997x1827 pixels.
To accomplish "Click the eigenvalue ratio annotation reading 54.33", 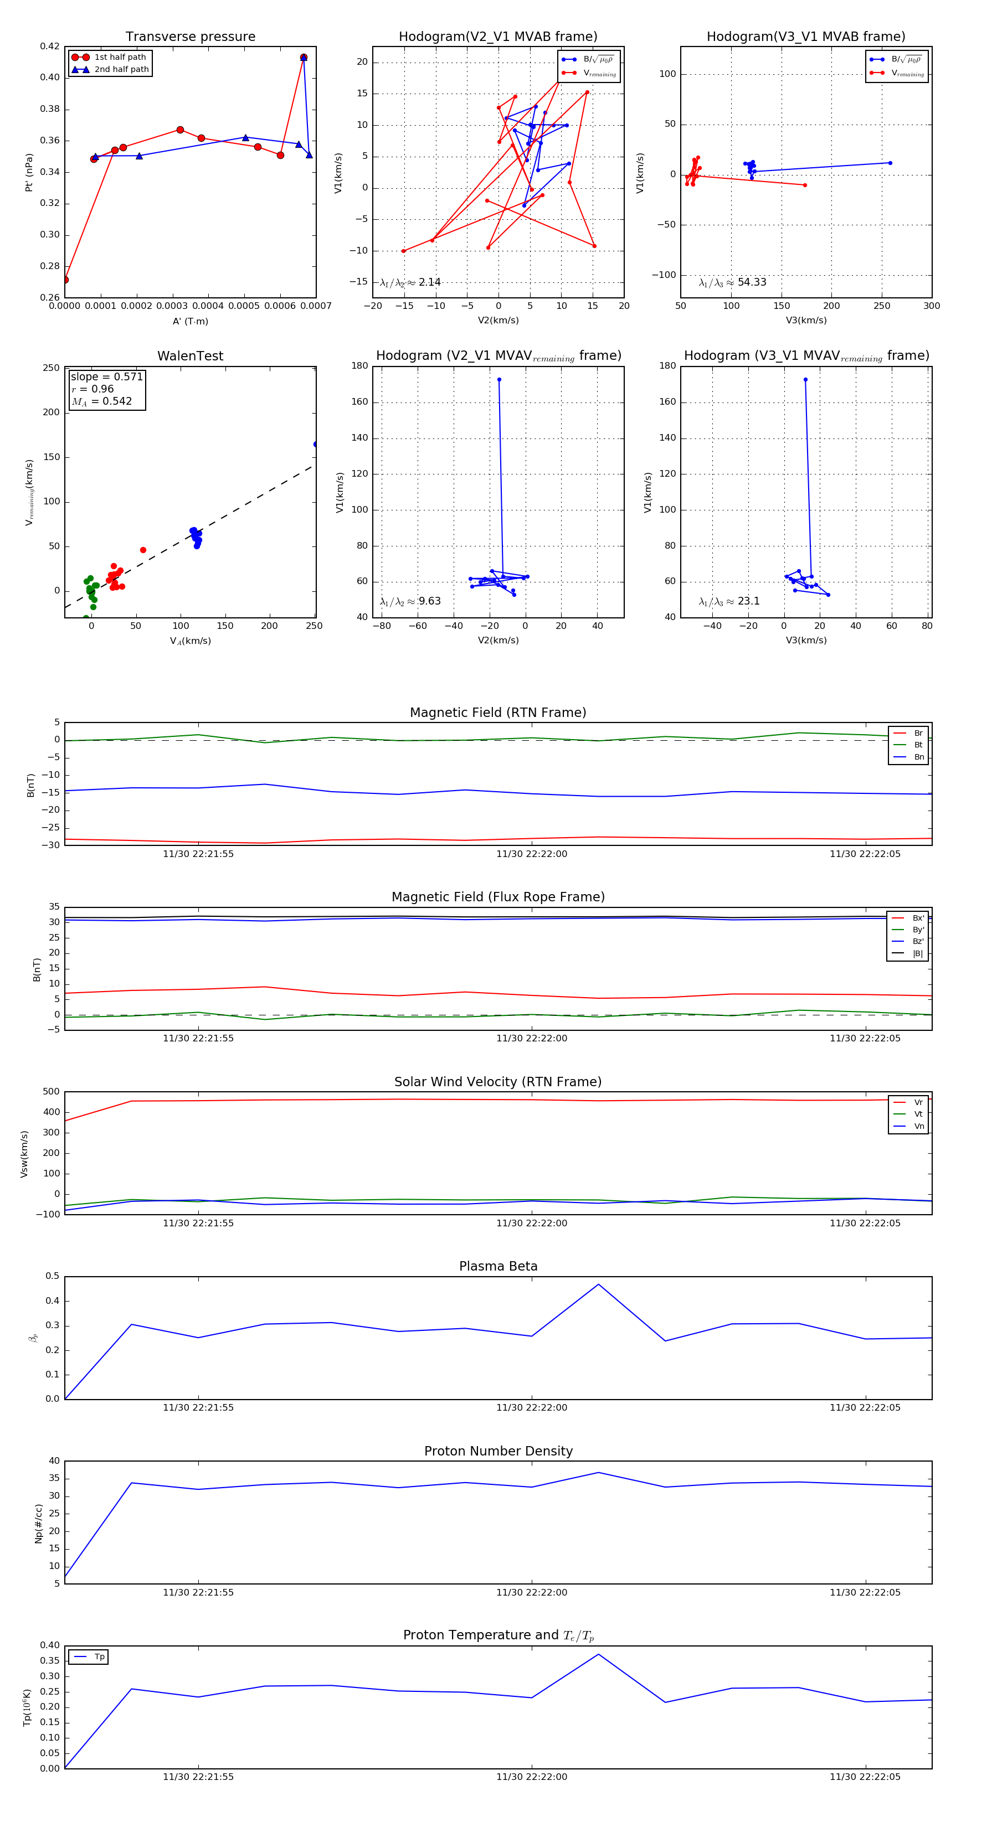I will click(732, 282).
